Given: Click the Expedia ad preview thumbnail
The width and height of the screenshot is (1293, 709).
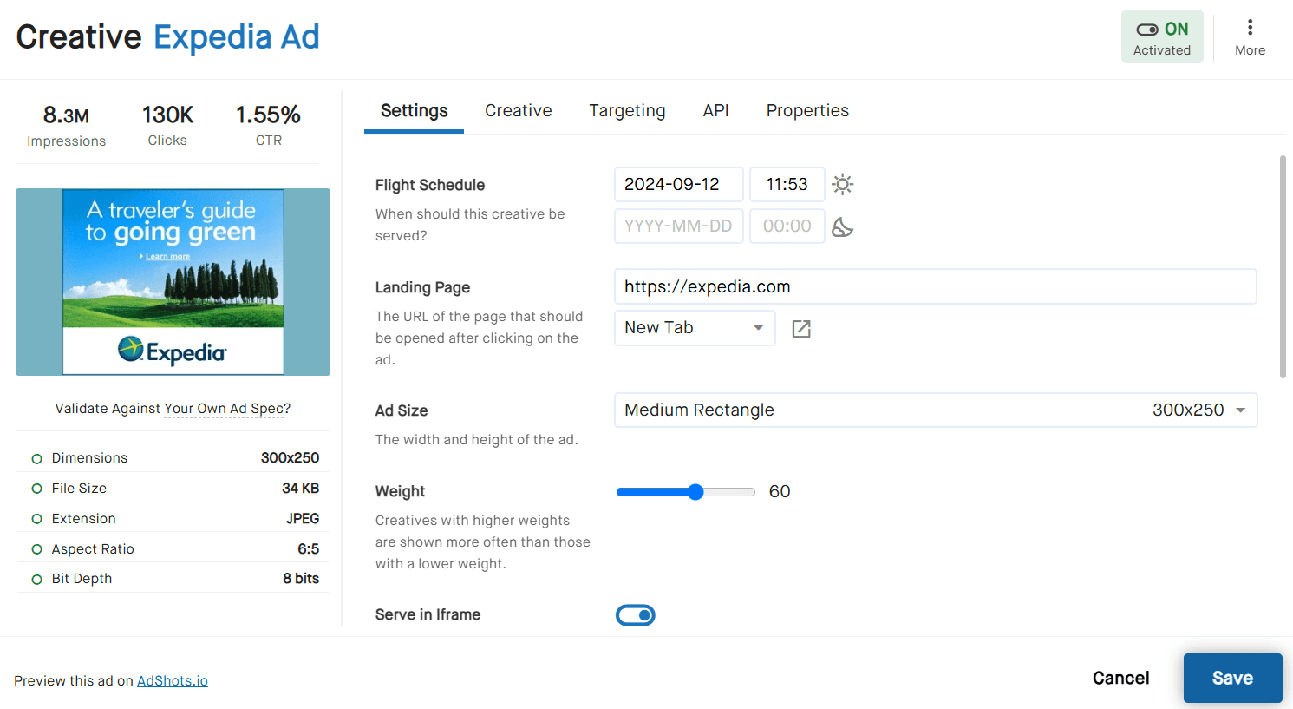Looking at the screenshot, I should (x=173, y=282).
